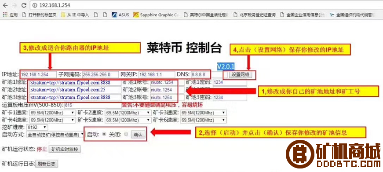Open the 全国组织机构代码管理 bookmark
Viewport: 383px width, 172px height.
tap(352, 15)
